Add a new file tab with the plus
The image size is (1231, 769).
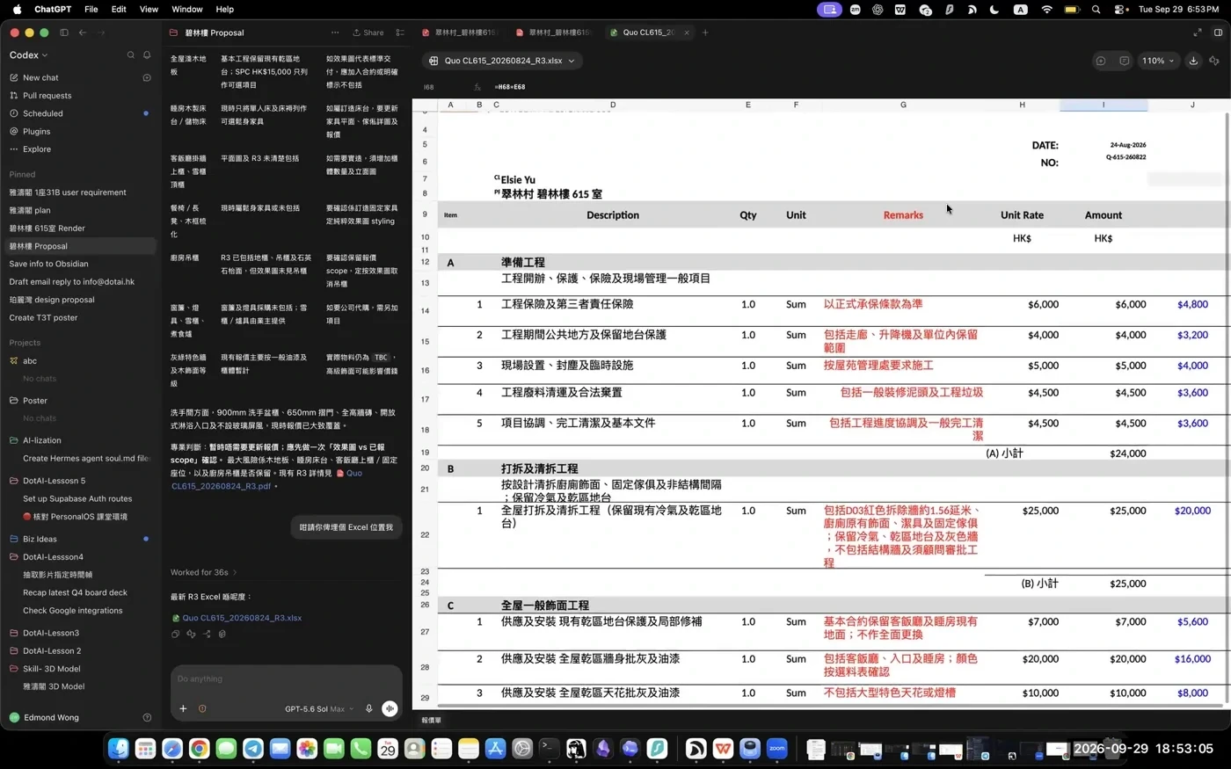(705, 33)
